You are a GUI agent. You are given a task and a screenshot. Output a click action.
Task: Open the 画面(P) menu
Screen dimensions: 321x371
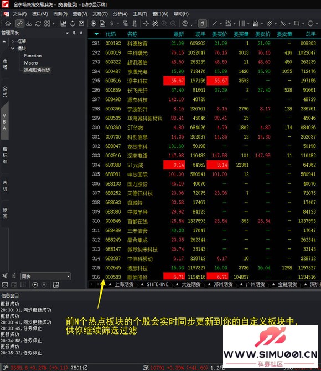[x=60, y=14]
